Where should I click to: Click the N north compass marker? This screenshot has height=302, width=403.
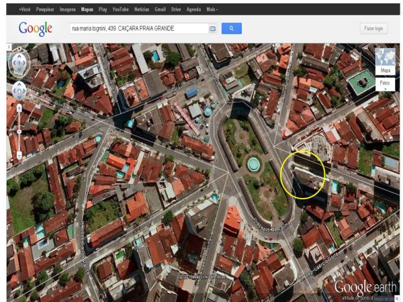click(19, 48)
